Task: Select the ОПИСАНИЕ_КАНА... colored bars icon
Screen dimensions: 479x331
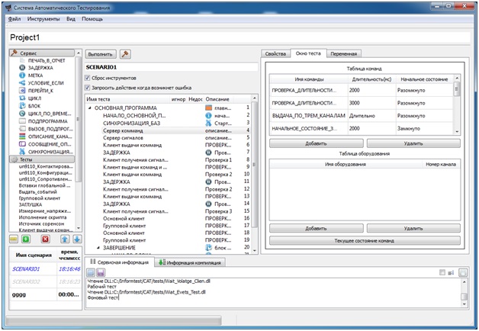Action: (x=22, y=137)
